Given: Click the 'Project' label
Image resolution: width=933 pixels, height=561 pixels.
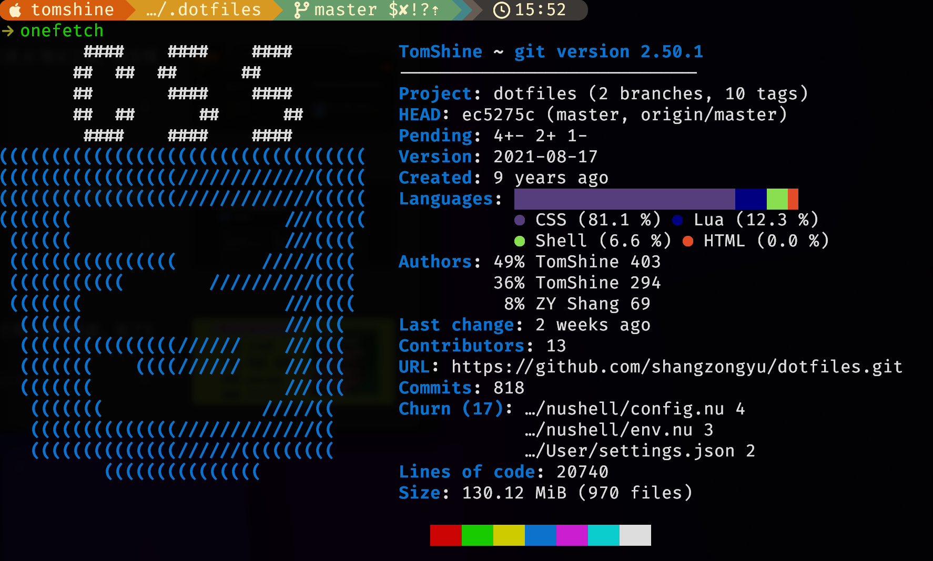Looking at the screenshot, I should [x=435, y=93].
